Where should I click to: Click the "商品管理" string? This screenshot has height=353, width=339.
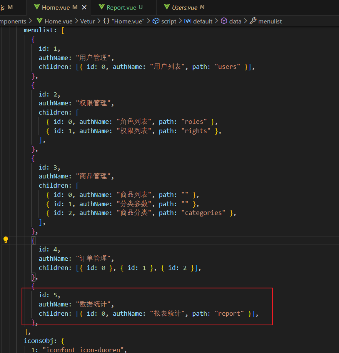93,176
